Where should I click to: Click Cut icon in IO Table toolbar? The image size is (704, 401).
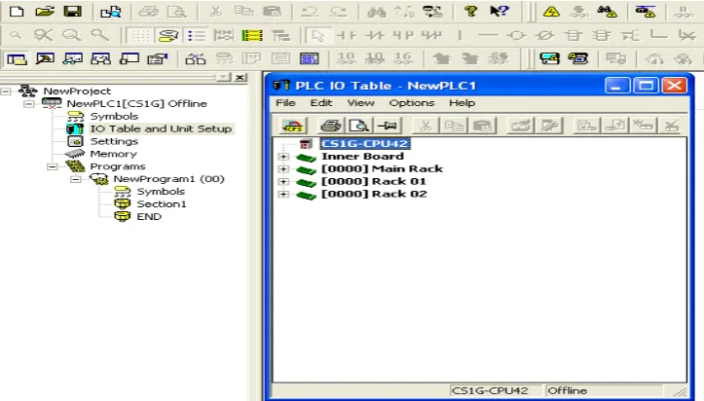(x=426, y=126)
